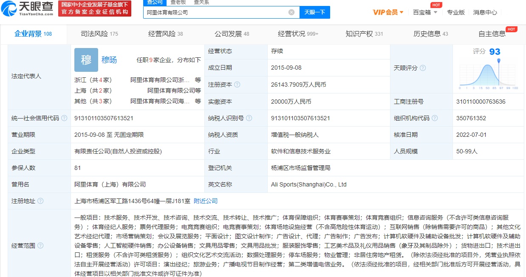The height and width of the screenshot is (277, 526).
Task: Click the 增值税一般纳税人 value
Action: point(295,135)
